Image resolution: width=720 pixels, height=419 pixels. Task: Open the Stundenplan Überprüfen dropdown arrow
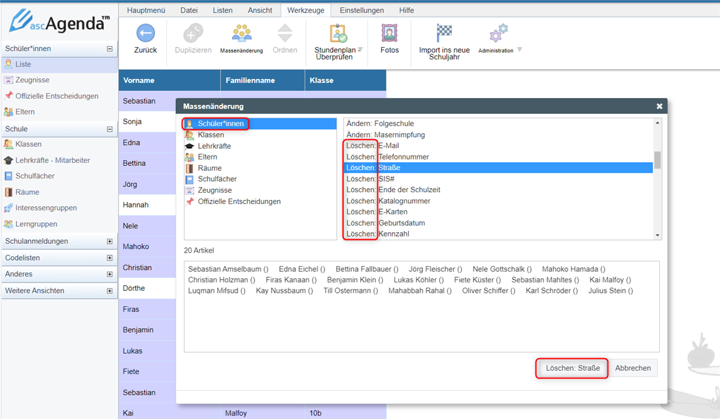click(360, 49)
